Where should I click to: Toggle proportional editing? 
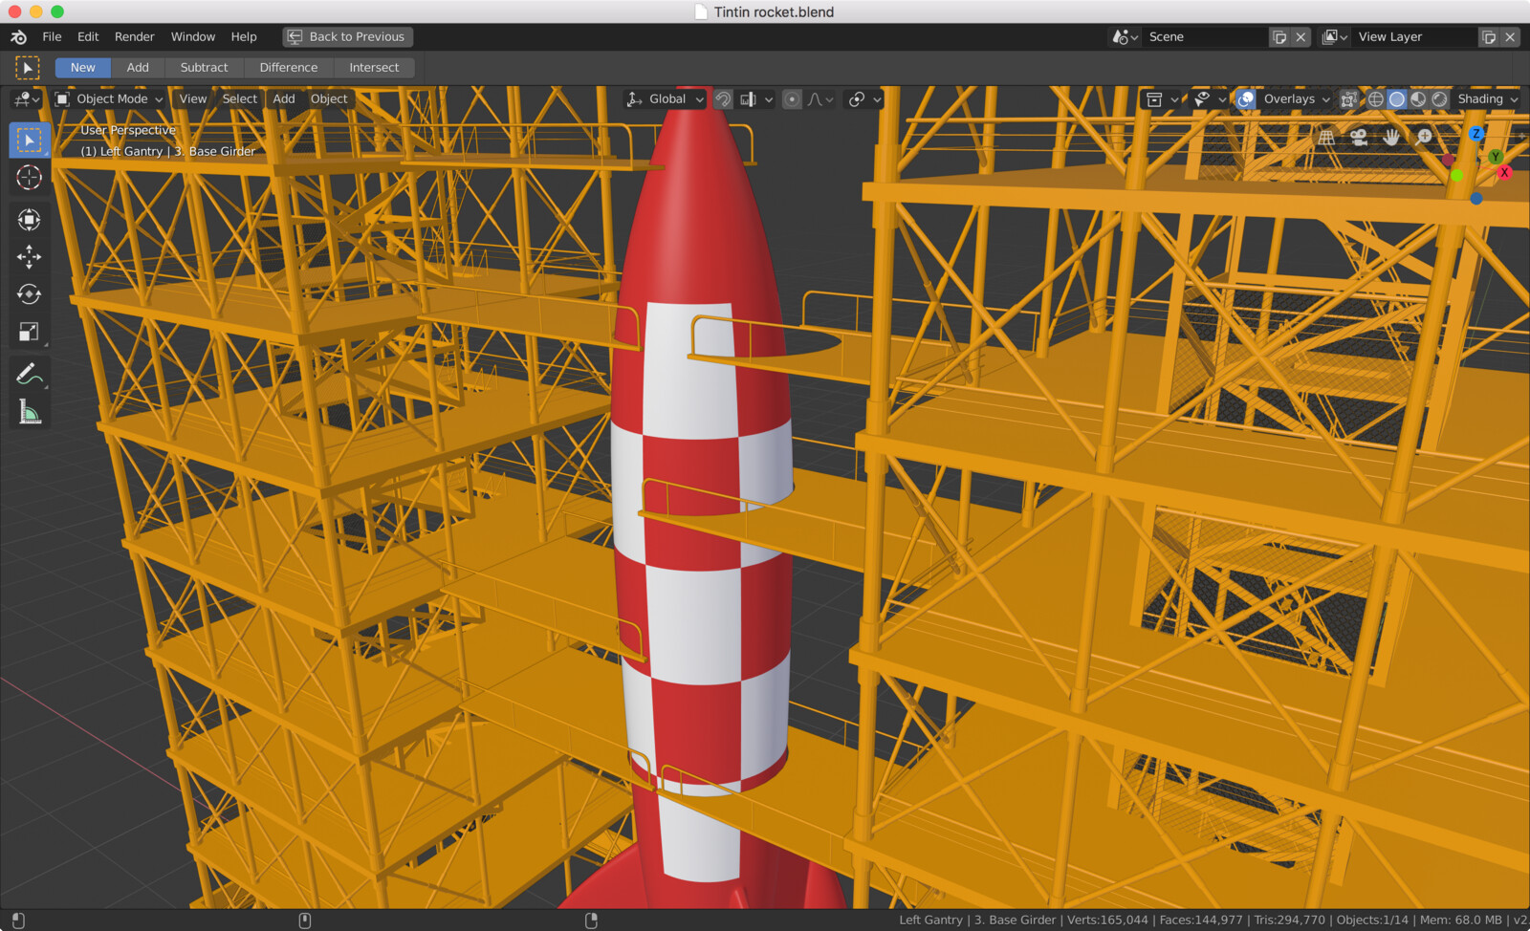click(x=792, y=98)
